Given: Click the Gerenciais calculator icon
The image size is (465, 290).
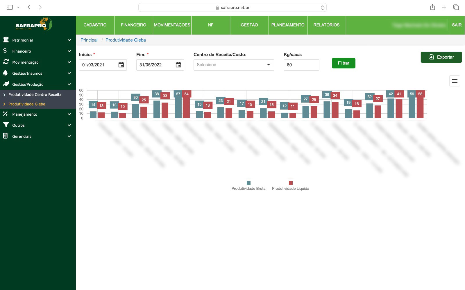Looking at the screenshot, I should pyautogui.click(x=6, y=136).
